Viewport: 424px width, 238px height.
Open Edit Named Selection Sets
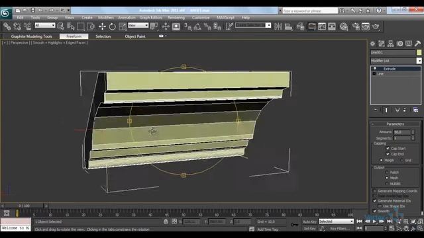coord(229,26)
